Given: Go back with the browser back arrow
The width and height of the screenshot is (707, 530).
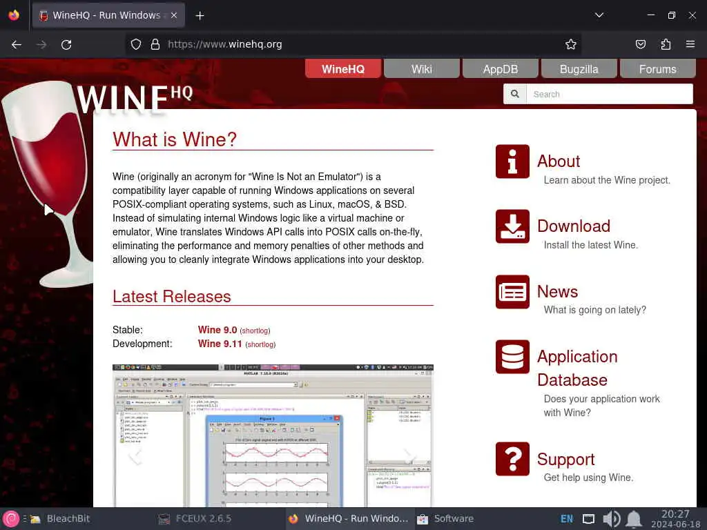Looking at the screenshot, I should (17, 44).
